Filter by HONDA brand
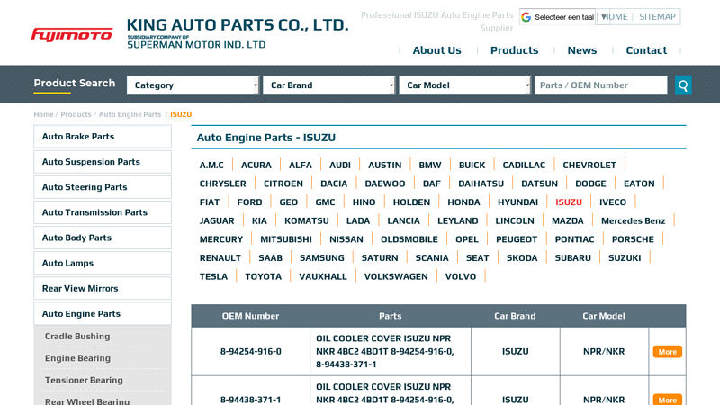Image resolution: width=720 pixels, height=405 pixels. coord(463,202)
